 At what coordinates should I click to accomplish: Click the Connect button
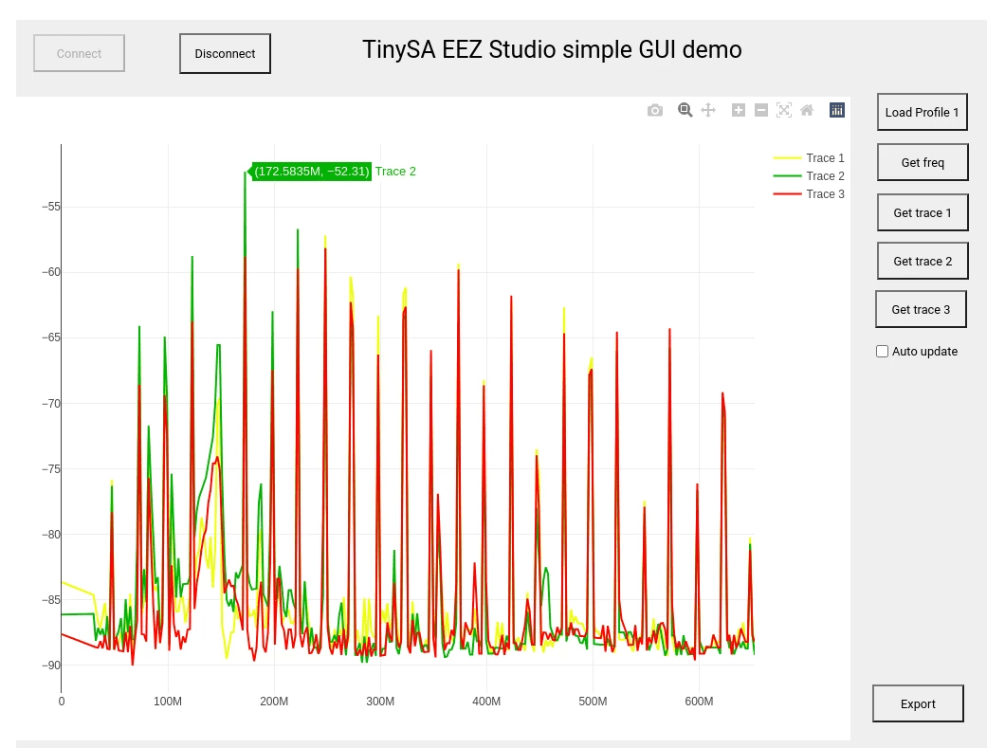79,53
